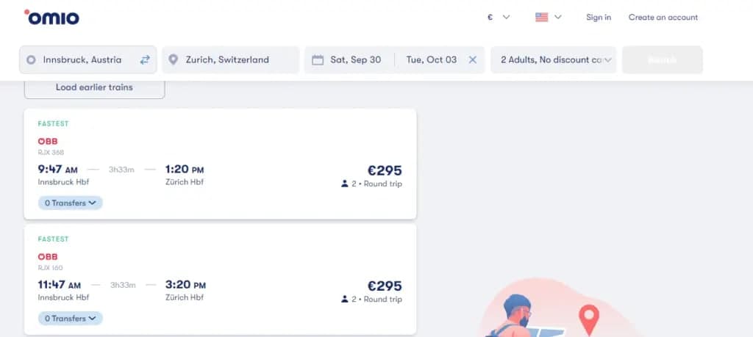This screenshot has width=753, height=337.
Task: Edit the Innsbruck, Austria origin field
Action: coord(82,59)
